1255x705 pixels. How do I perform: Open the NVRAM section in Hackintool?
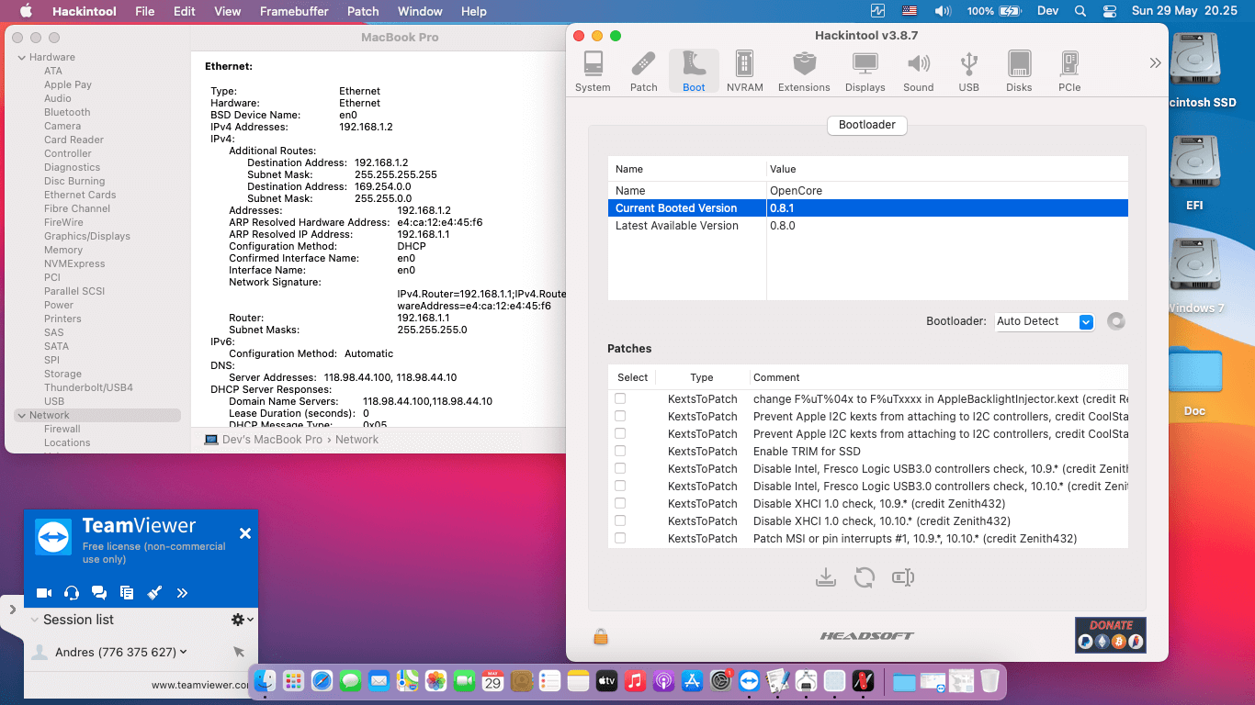coord(744,72)
